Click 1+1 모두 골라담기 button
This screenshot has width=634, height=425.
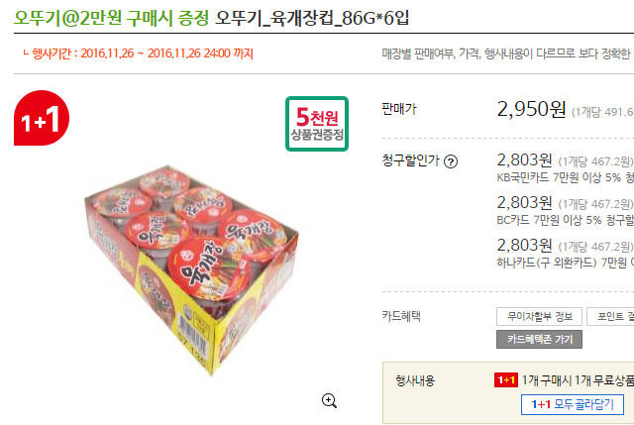point(573,404)
